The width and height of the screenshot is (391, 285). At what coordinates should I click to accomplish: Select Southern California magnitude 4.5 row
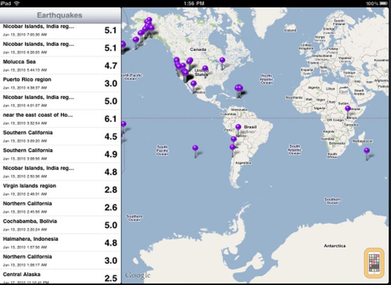coord(61,136)
